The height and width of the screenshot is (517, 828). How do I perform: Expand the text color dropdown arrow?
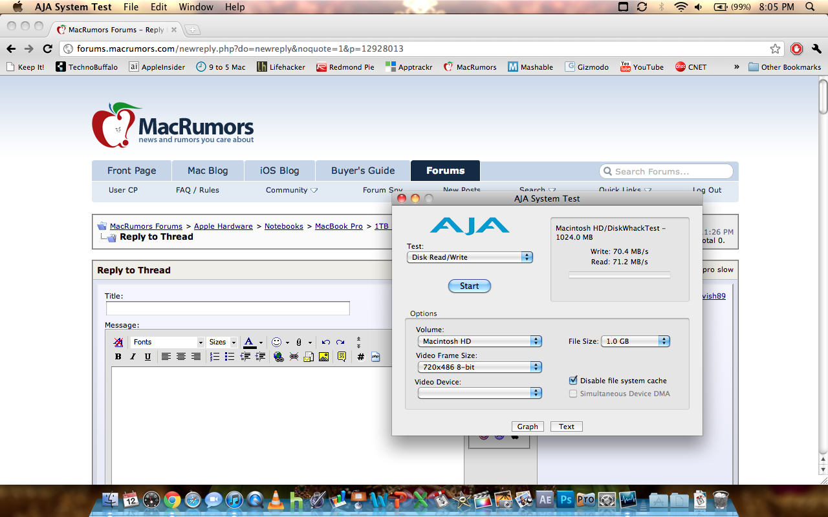click(261, 343)
